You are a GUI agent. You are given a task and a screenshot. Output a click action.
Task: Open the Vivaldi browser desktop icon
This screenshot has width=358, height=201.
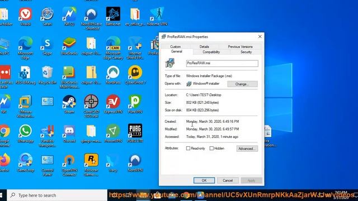[25, 16]
